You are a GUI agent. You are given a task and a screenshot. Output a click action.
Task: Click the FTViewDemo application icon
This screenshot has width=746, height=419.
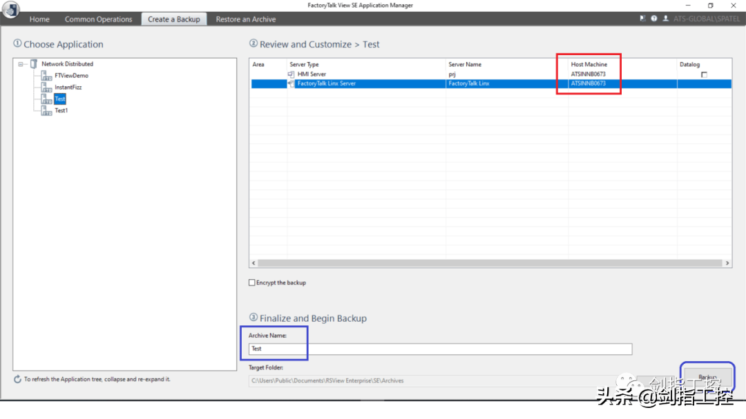pyautogui.click(x=46, y=76)
